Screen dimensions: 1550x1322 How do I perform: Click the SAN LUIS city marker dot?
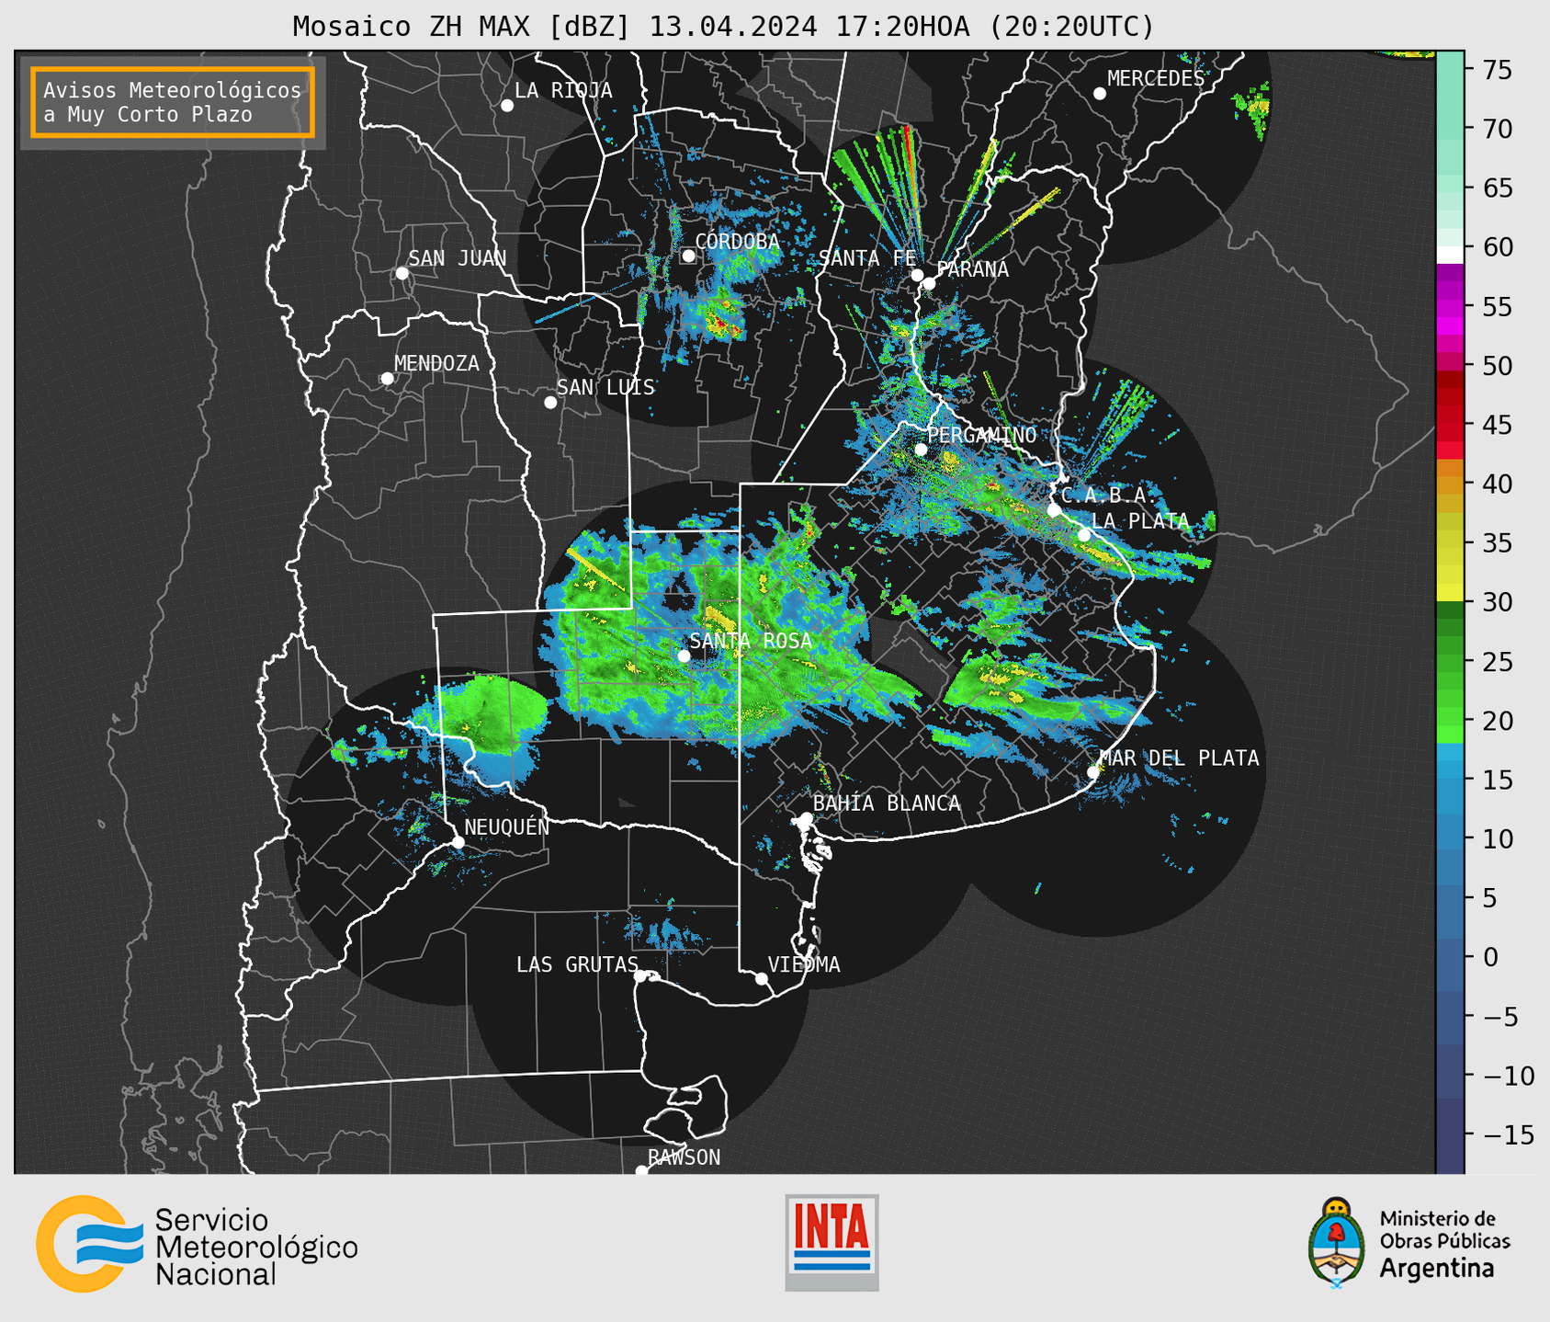pos(550,403)
